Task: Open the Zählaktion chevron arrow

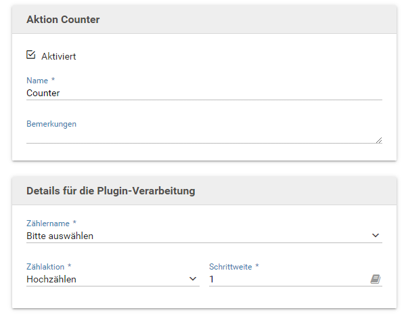Action: tap(193, 279)
